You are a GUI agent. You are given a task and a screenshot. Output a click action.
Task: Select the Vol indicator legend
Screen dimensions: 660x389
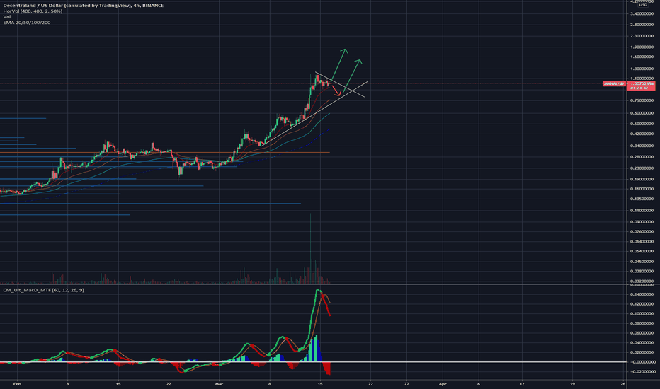(x=7, y=17)
